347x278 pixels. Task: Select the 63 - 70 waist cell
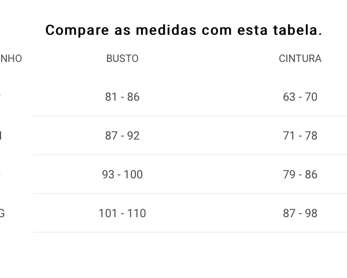pyautogui.click(x=300, y=97)
